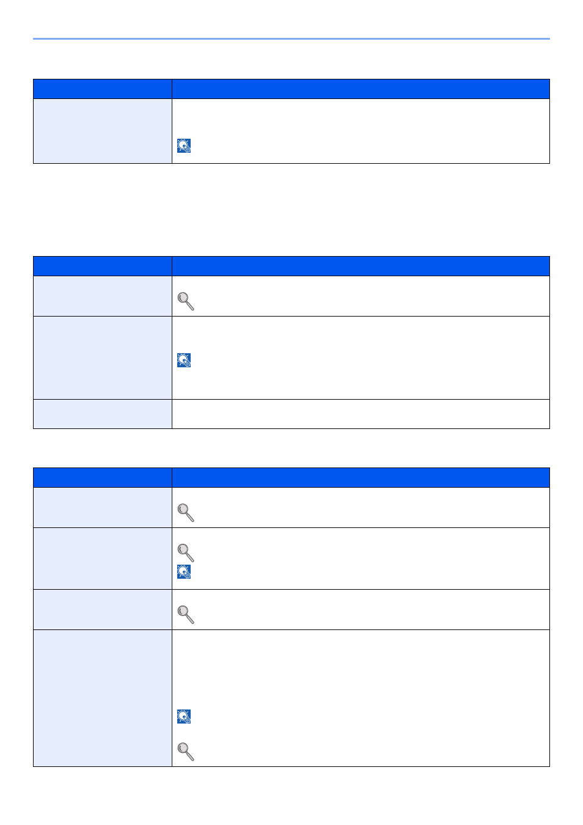Viewport: 583px width, 825px height.
Task: Click the magnifier icon in second table's first row
Action: click(186, 301)
